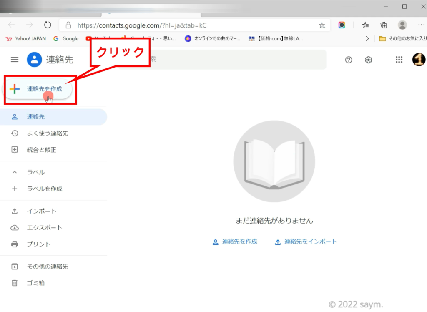Click the Google account profile avatar
Screen dimensions: 427x312
click(x=419, y=60)
